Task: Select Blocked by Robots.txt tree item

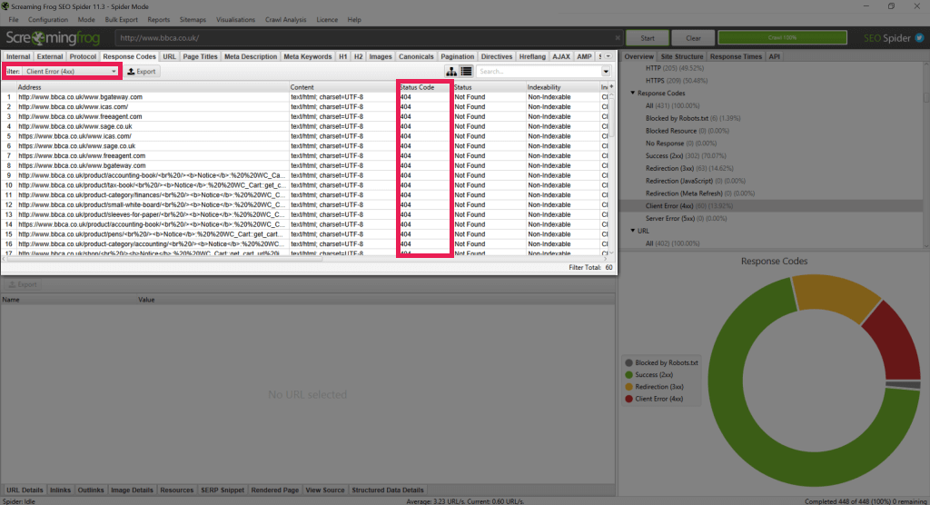Action: (693, 118)
